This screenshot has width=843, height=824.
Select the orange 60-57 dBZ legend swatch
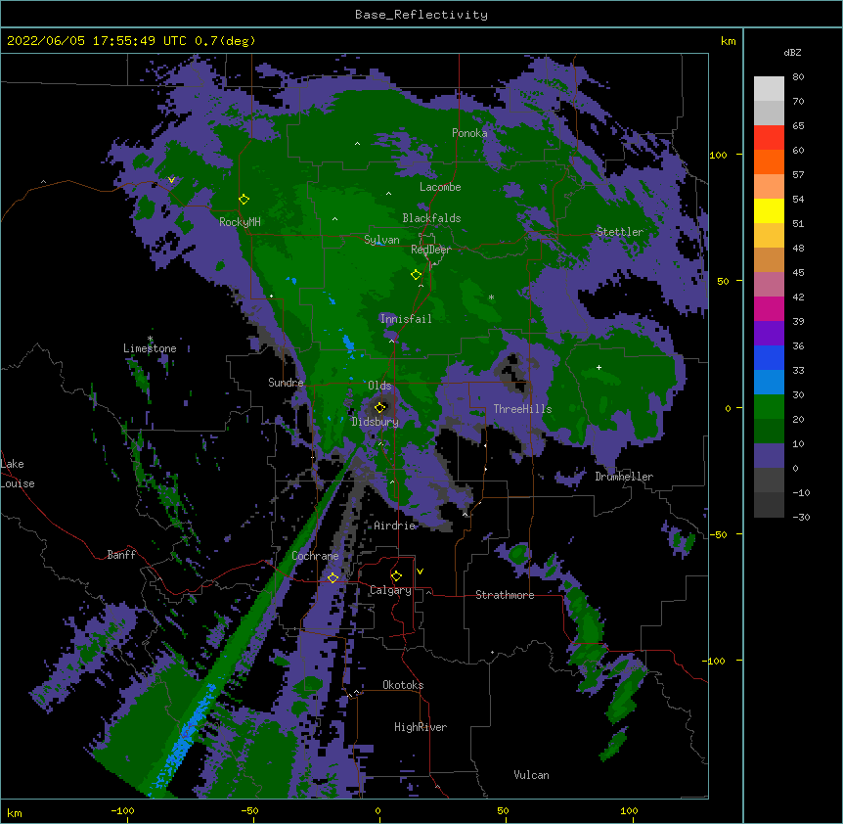point(769,161)
